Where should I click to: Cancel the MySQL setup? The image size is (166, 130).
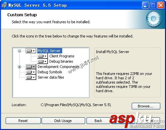tap(148, 121)
